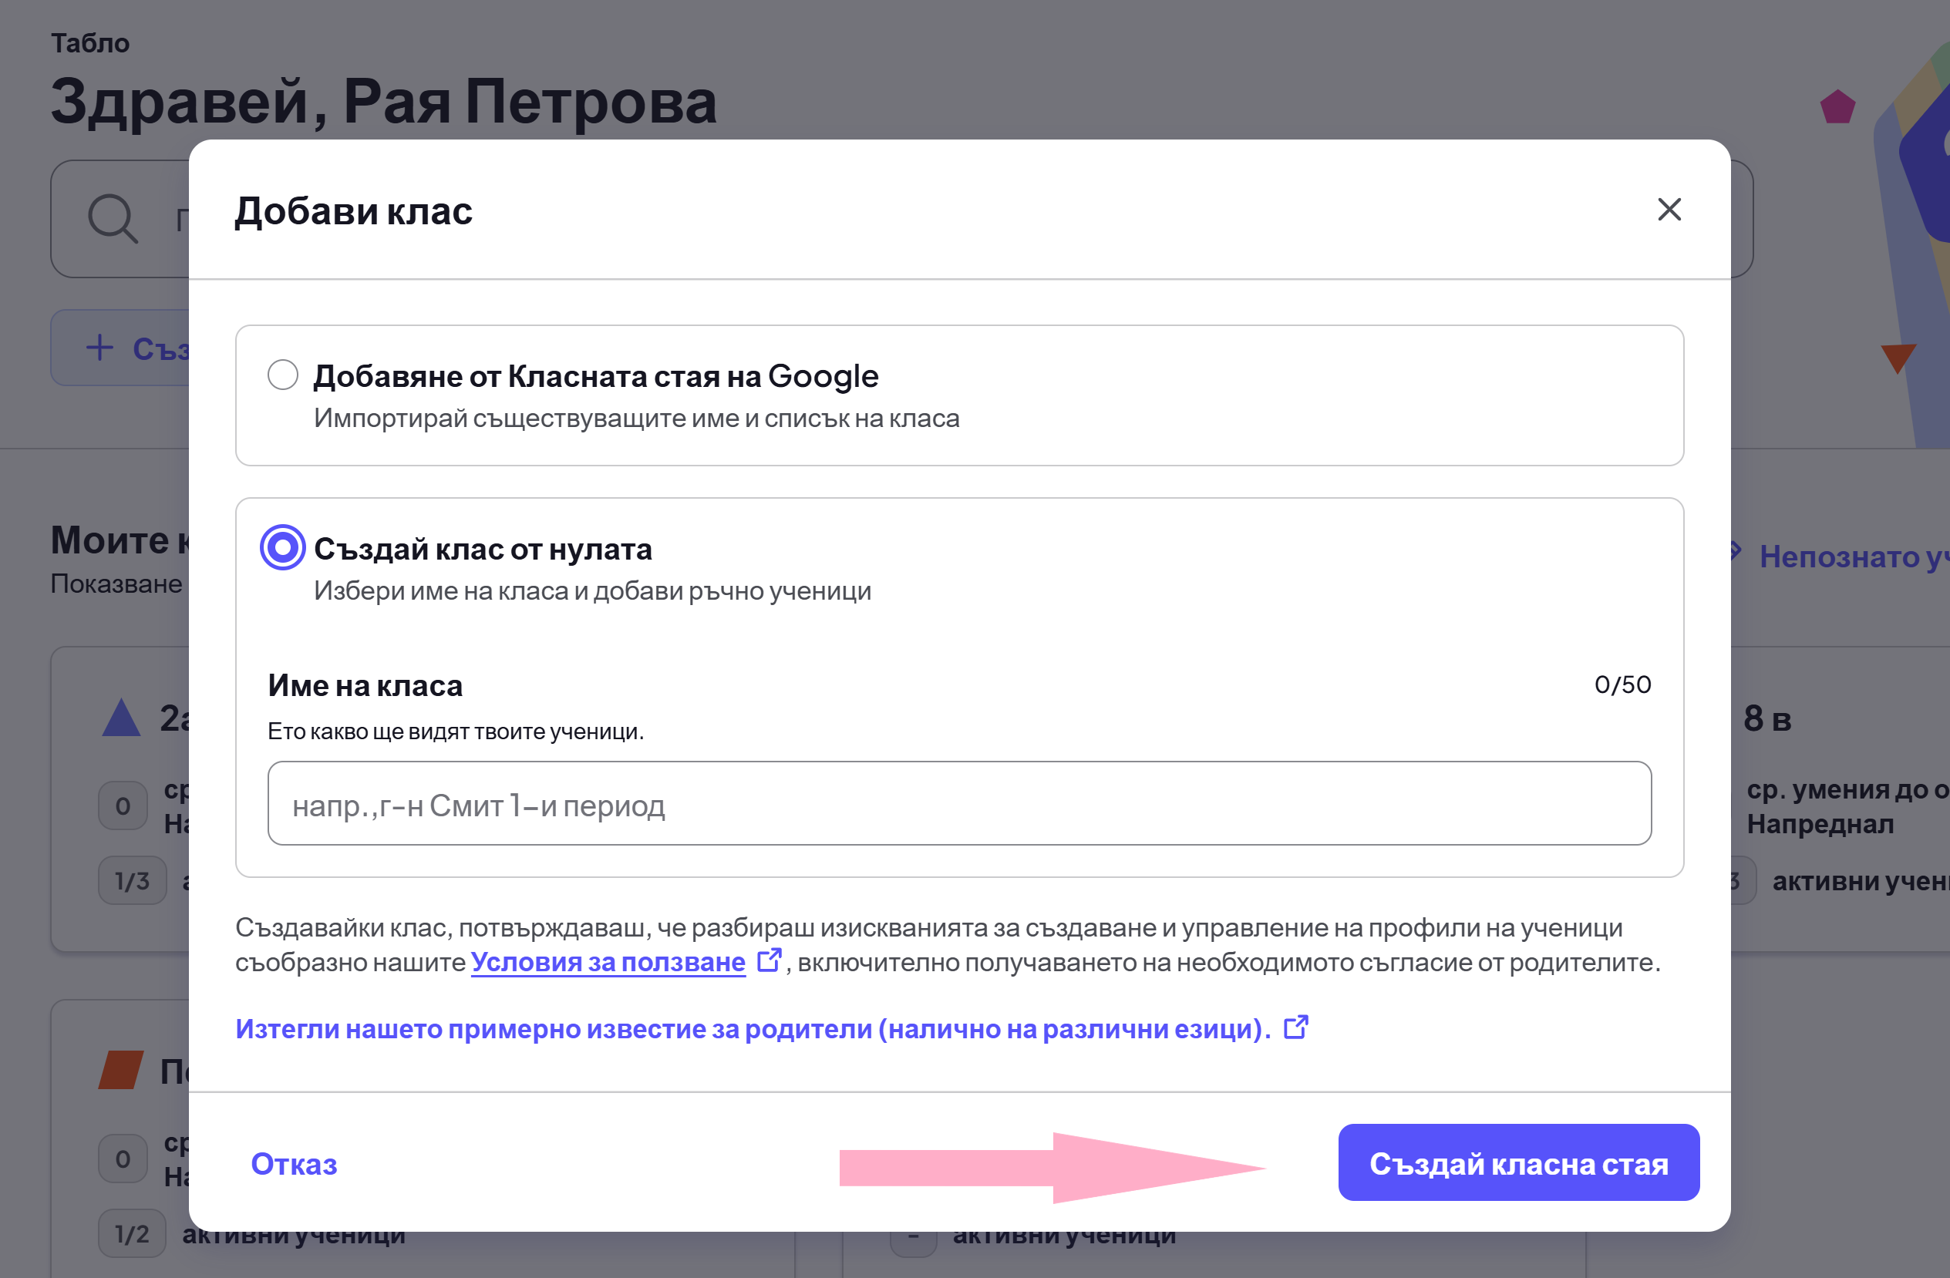Click the 1/3 active students badge
The width and height of the screenshot is (1950, 1278).
[x=132, y=881]
